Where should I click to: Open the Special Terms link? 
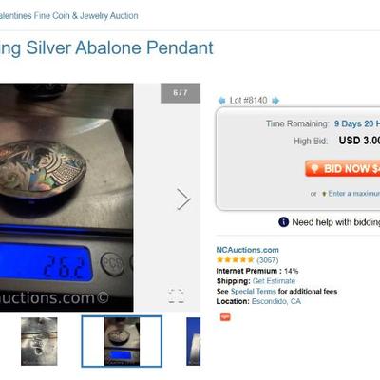click(x=254, y=291)
